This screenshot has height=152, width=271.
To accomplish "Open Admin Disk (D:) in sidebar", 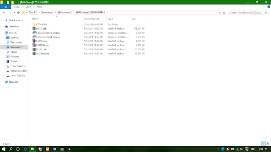I will 19,71.
